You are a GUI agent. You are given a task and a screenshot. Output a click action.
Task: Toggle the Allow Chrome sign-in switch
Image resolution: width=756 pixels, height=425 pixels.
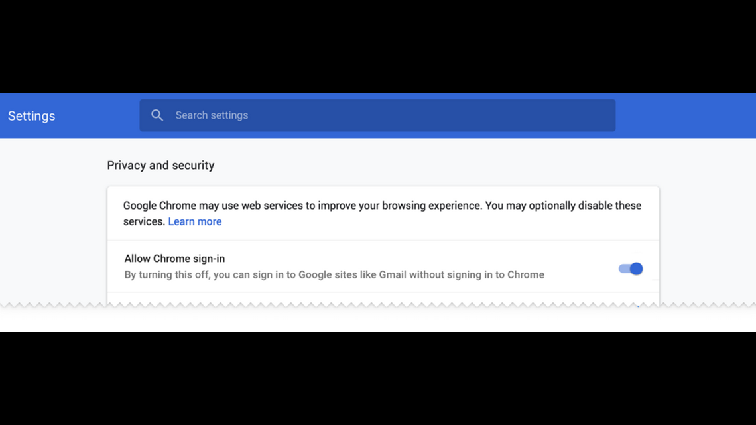click(631, 269)
